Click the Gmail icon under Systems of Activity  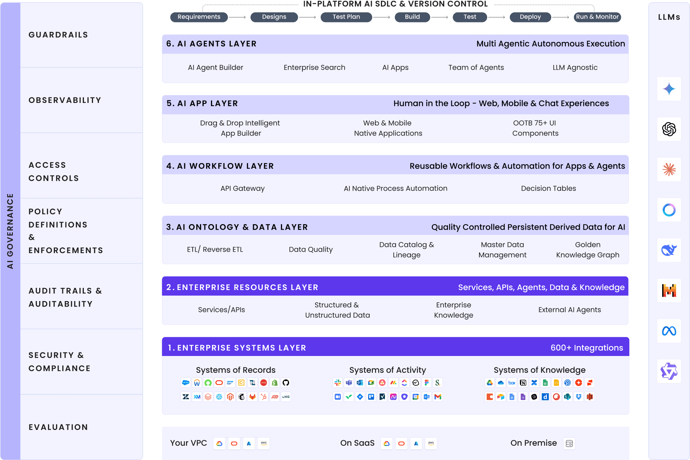(x=438, y=397)
